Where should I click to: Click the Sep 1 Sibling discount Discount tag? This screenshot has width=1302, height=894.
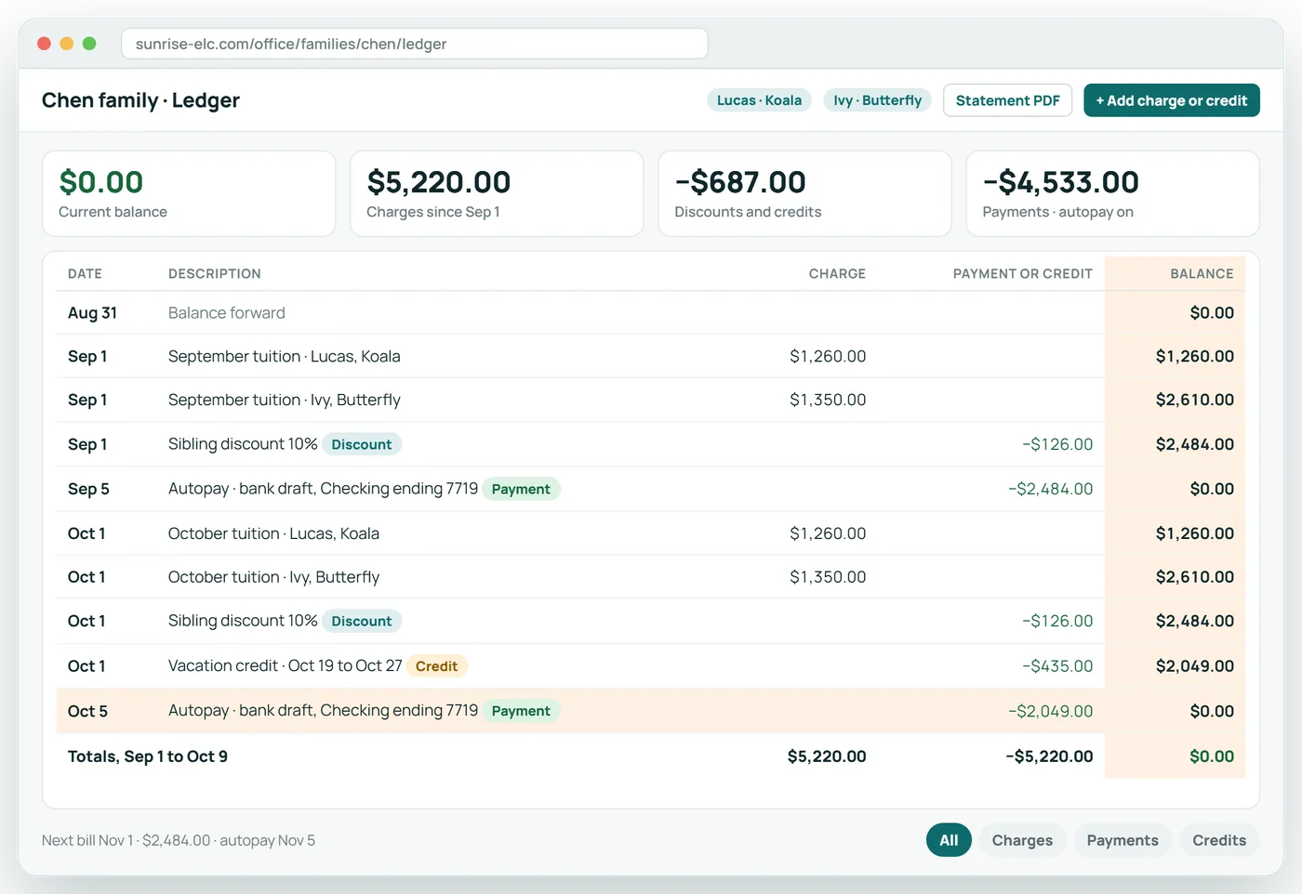[362, 444]
